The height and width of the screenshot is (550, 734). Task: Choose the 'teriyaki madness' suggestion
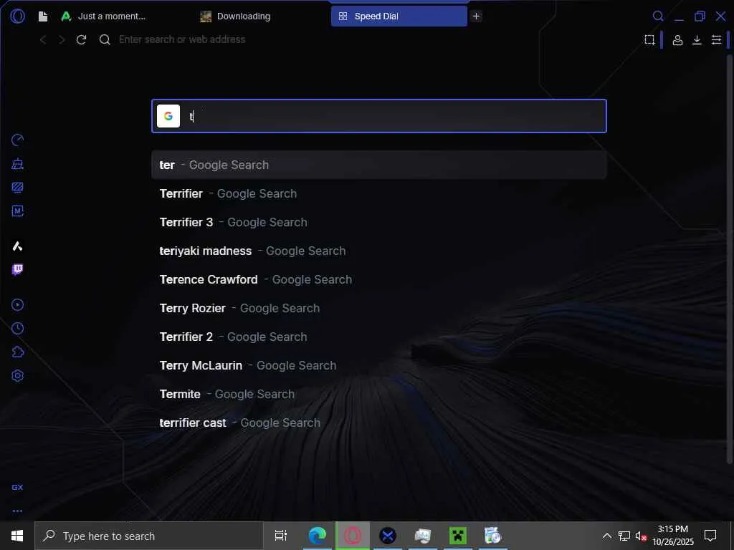pyautogui.click(x=379, y=251)
